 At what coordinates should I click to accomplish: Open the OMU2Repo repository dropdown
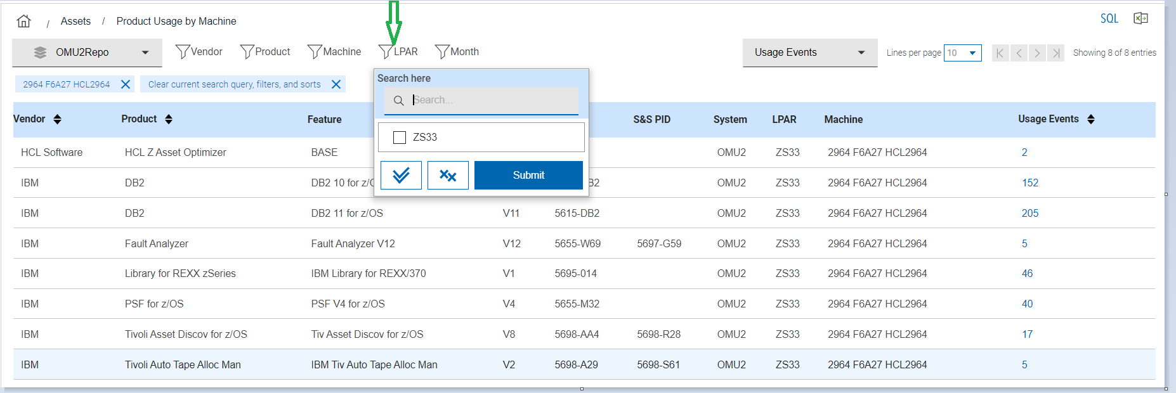87,53
